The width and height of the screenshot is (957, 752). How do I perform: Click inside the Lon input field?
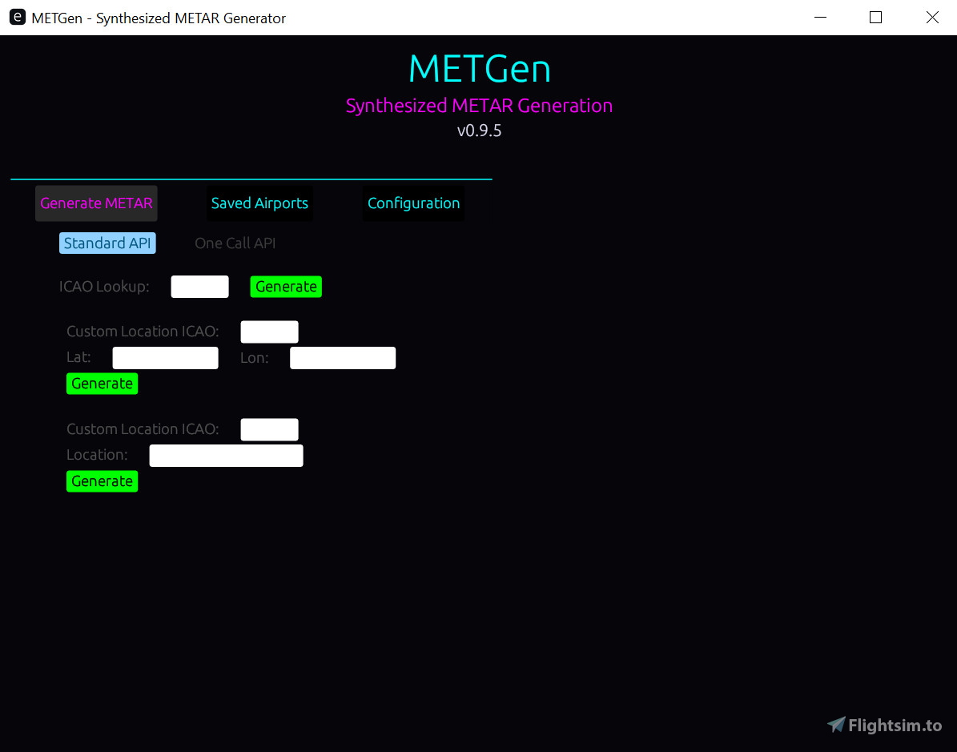coord(342,357)
